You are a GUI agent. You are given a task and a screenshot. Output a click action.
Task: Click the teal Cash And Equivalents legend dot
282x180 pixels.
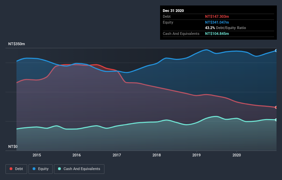pos(59,169)
